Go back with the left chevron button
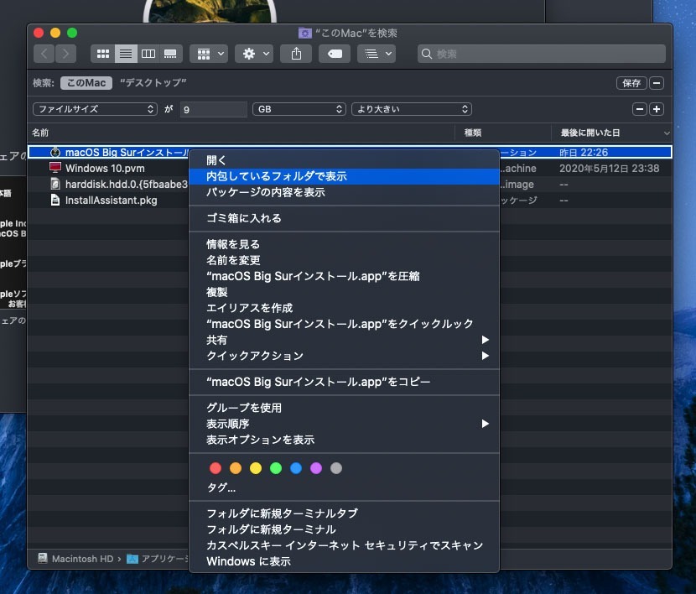This screenshot has width=696, height=594. coord(44,54)
